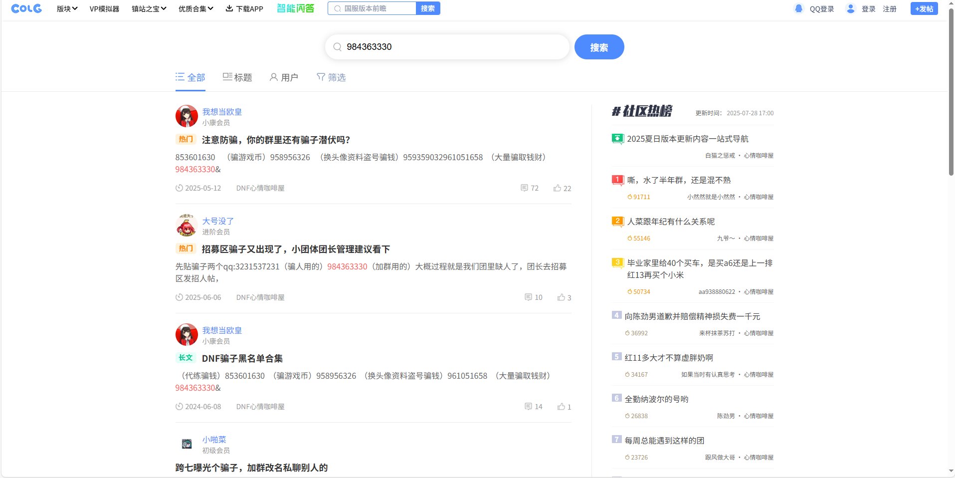The image size is (955, 478).
Task: Focus the 国服版本前瞻 top search field
Action: click(x=372, y=8)
